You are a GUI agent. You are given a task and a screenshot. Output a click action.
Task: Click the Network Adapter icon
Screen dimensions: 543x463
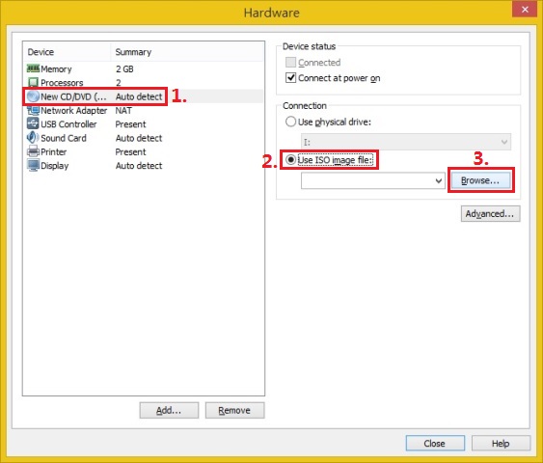tap(33, 110)
